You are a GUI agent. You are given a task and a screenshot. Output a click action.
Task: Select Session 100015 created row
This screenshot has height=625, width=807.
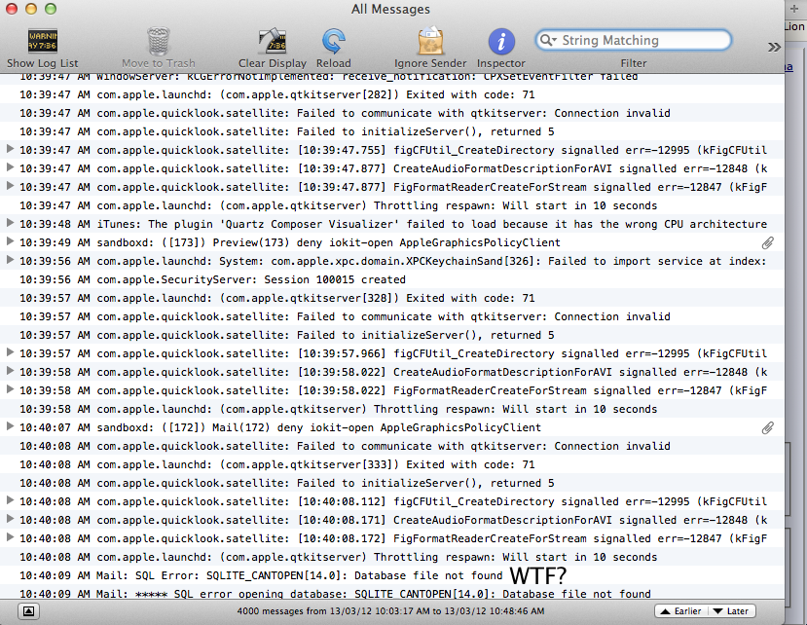coord(392,279)
